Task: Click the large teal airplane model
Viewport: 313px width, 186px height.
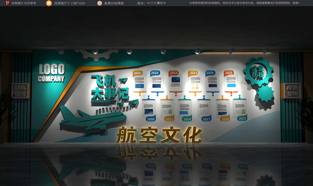Action: pos(93,120)
